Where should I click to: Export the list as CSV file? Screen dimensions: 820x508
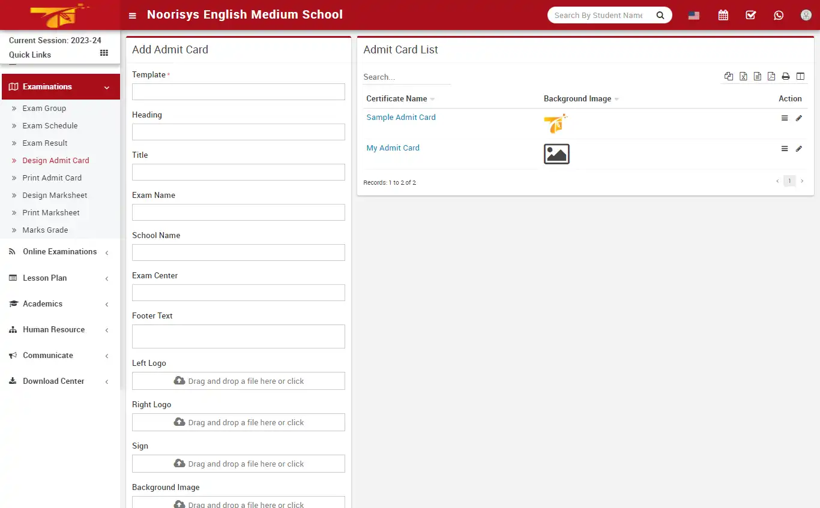coord(757,76)
